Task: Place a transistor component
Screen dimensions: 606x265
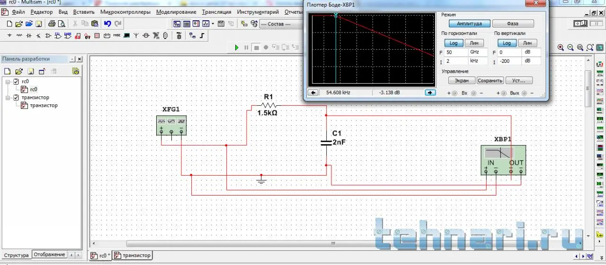Action: (x=38, y=35)
